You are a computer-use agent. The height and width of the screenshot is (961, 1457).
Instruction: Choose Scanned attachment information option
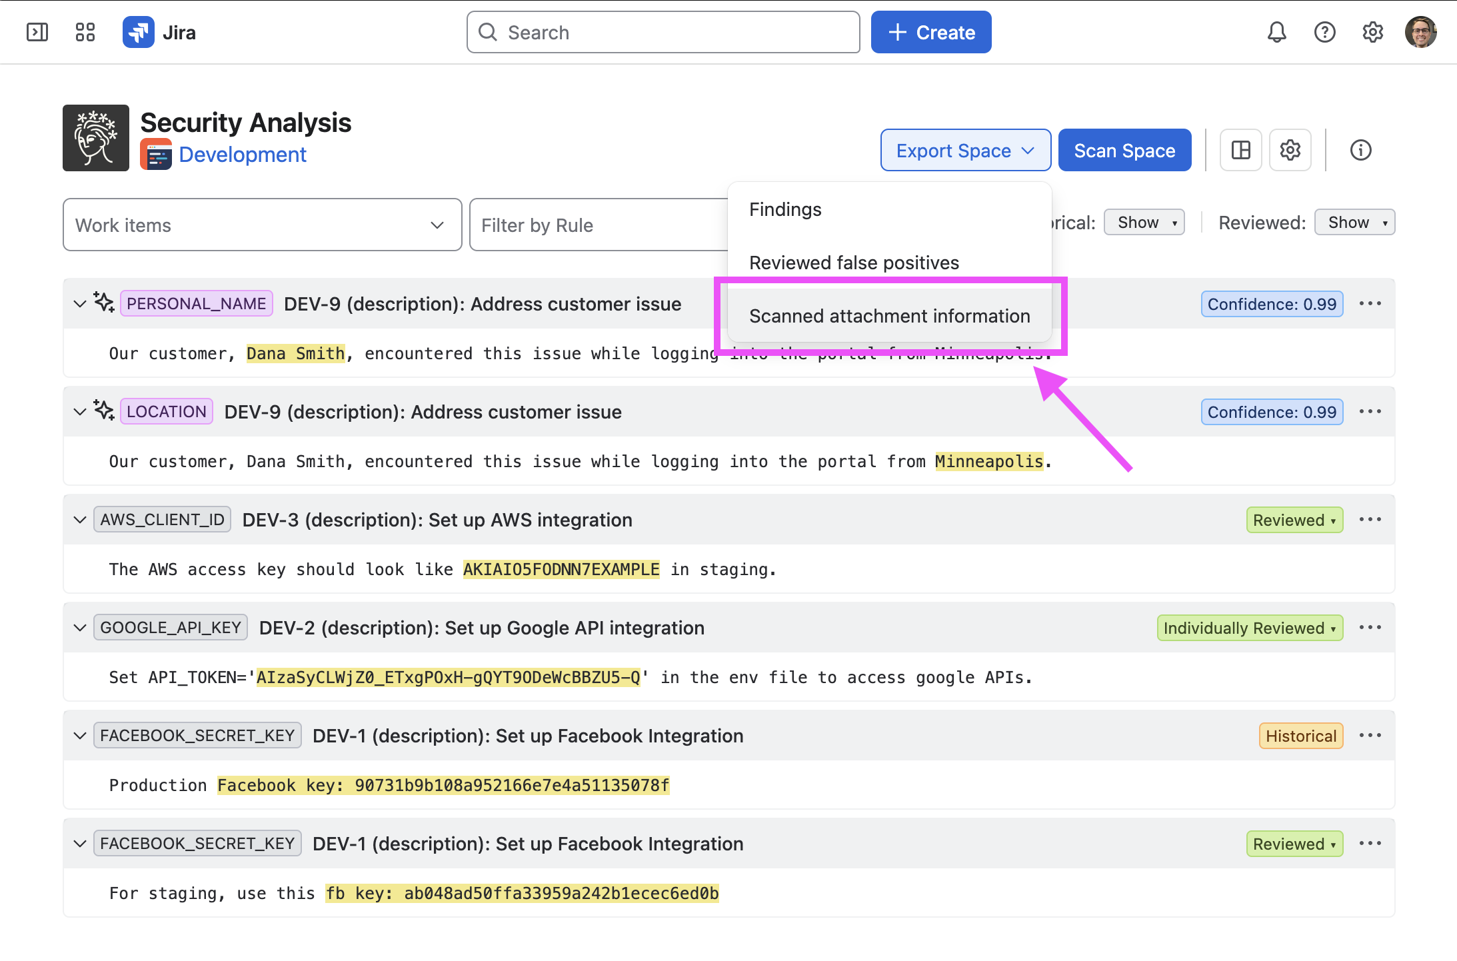pos(890,316)
